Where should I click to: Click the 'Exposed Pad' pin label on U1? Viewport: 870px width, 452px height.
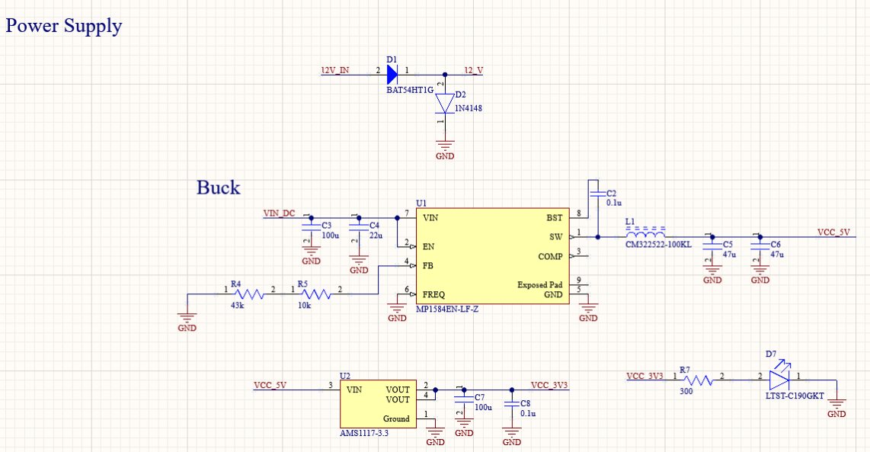[540, 285]
